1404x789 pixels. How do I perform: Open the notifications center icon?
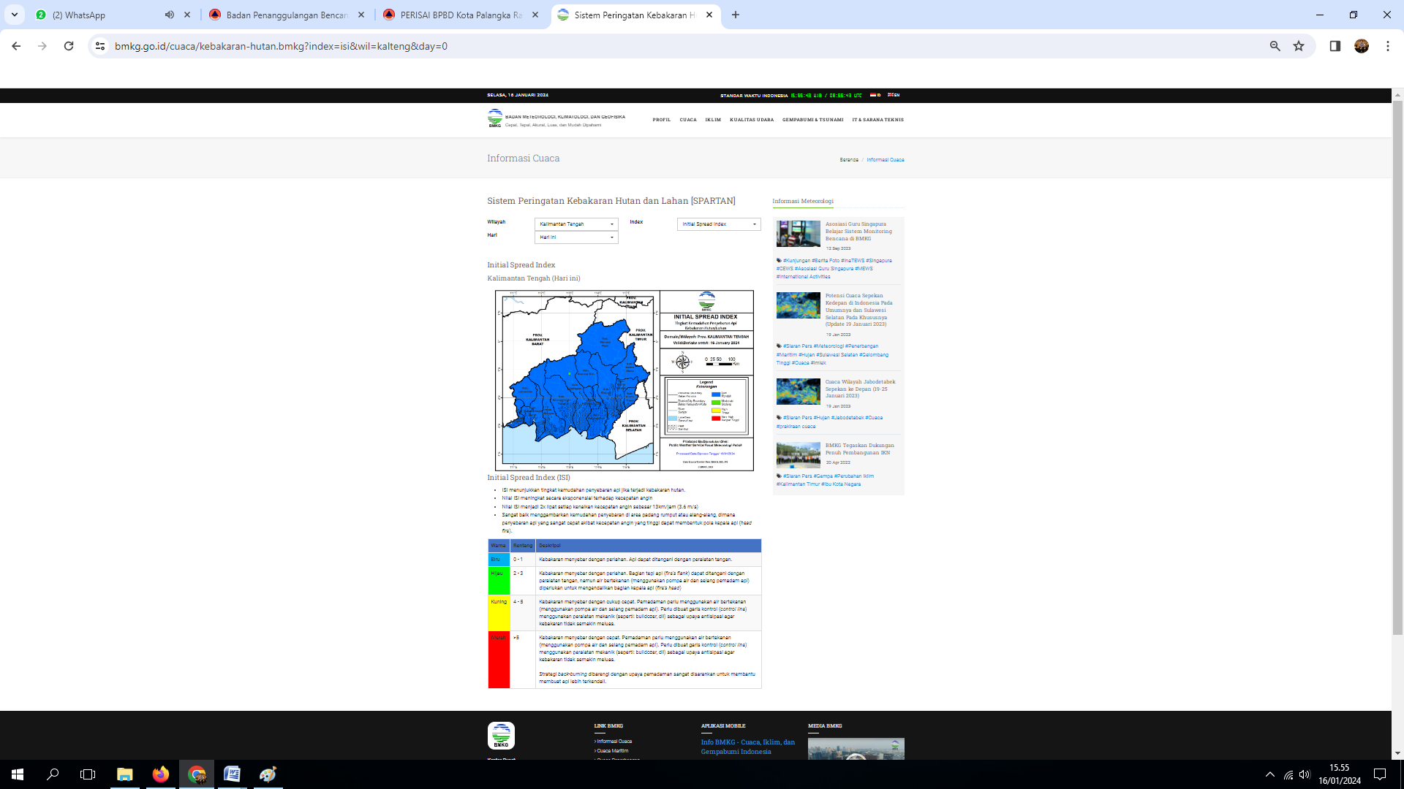tap(1380, 774)
